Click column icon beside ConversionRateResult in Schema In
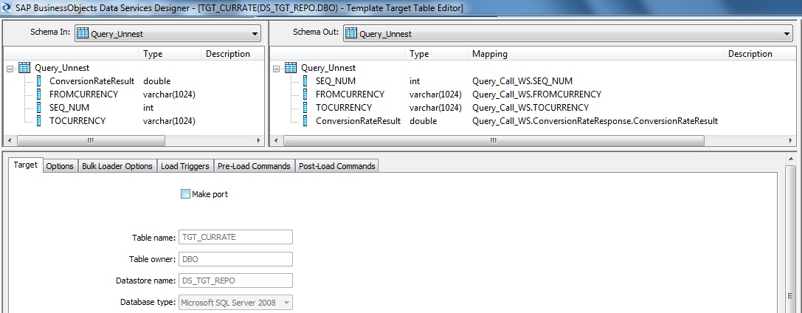This screenshot has height=313, width=802. (x=39, y=80)
